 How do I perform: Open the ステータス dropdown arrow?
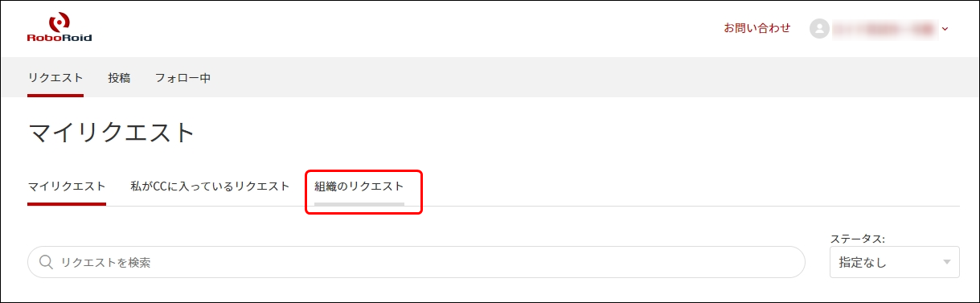pyautogui.click(x=947, y=262)
